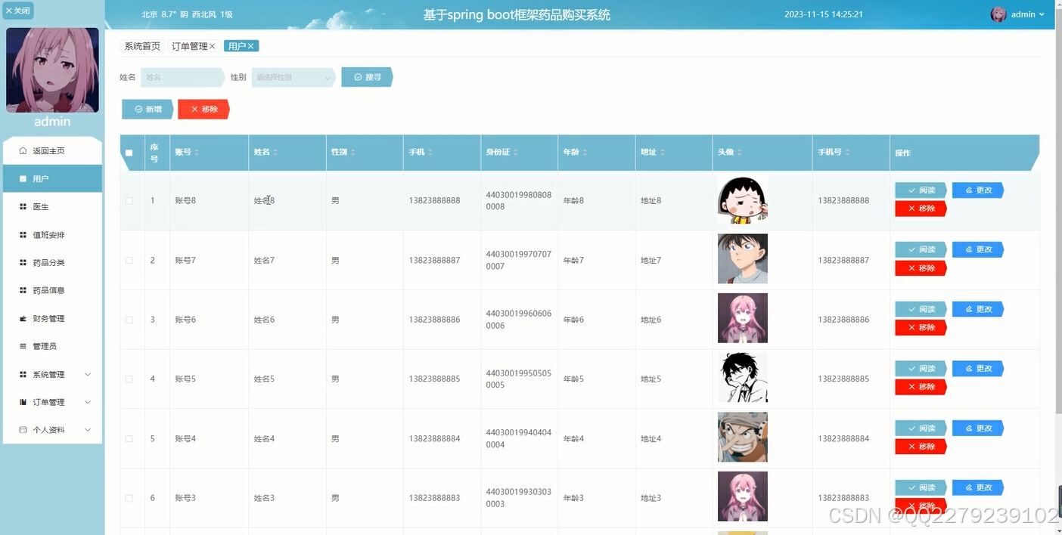Open the 财务管理 sidebar section

(51, 318)
